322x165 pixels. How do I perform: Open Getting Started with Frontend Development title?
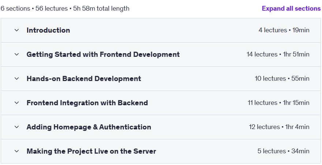[x=103, y=55]
